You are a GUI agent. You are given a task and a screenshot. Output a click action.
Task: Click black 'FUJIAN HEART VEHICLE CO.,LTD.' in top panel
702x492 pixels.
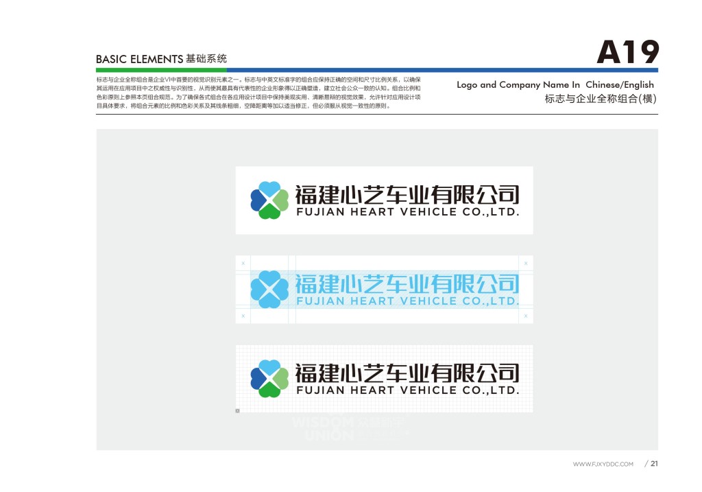coord(408,212)
